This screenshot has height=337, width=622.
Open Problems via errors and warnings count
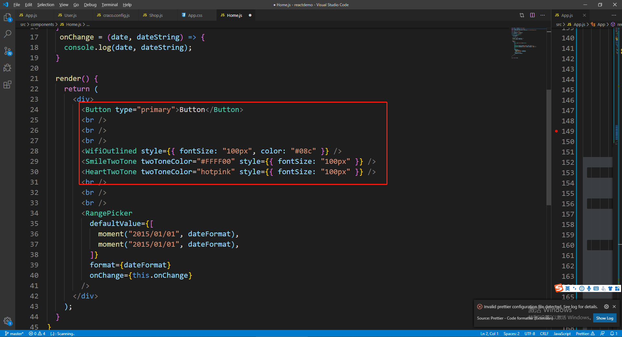click(37, 333)
